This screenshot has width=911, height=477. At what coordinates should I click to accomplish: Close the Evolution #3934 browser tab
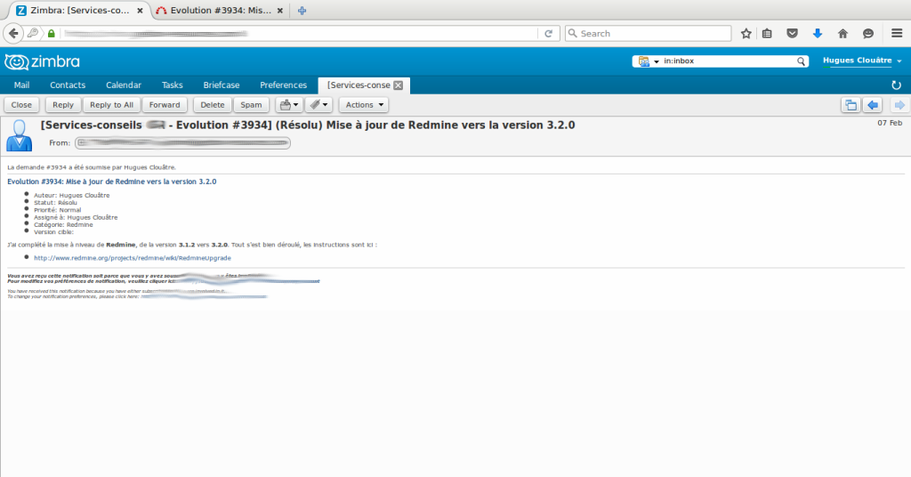tap(280, 11)
